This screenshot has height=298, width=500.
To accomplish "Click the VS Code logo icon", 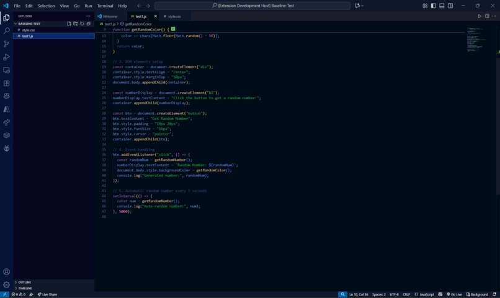I will [x=6, y=6].
